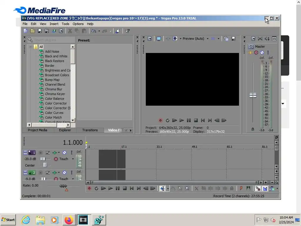This screenshot has height=226, width=301.
Task: Copy preview snapshot to clipboard
Action: coord(226,39)
